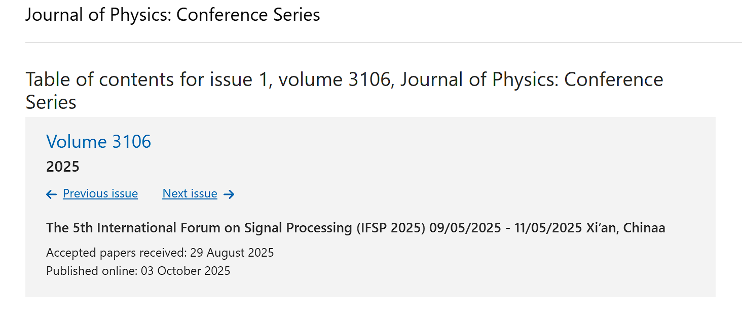Click the conference dates 09/05/2025 - 11/05/2025

tap(505, 228)
